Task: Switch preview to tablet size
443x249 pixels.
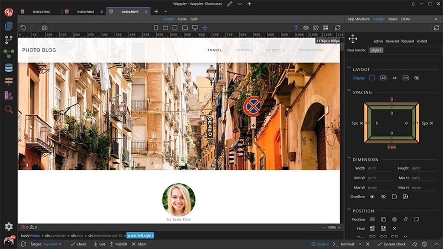Action: [x=175, y=28]
